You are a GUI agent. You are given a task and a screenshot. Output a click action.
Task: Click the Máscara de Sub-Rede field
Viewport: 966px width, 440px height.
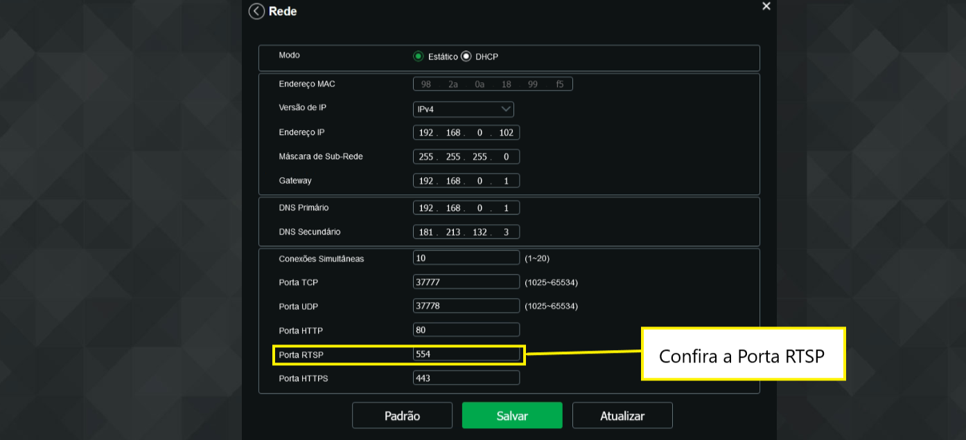466,157
